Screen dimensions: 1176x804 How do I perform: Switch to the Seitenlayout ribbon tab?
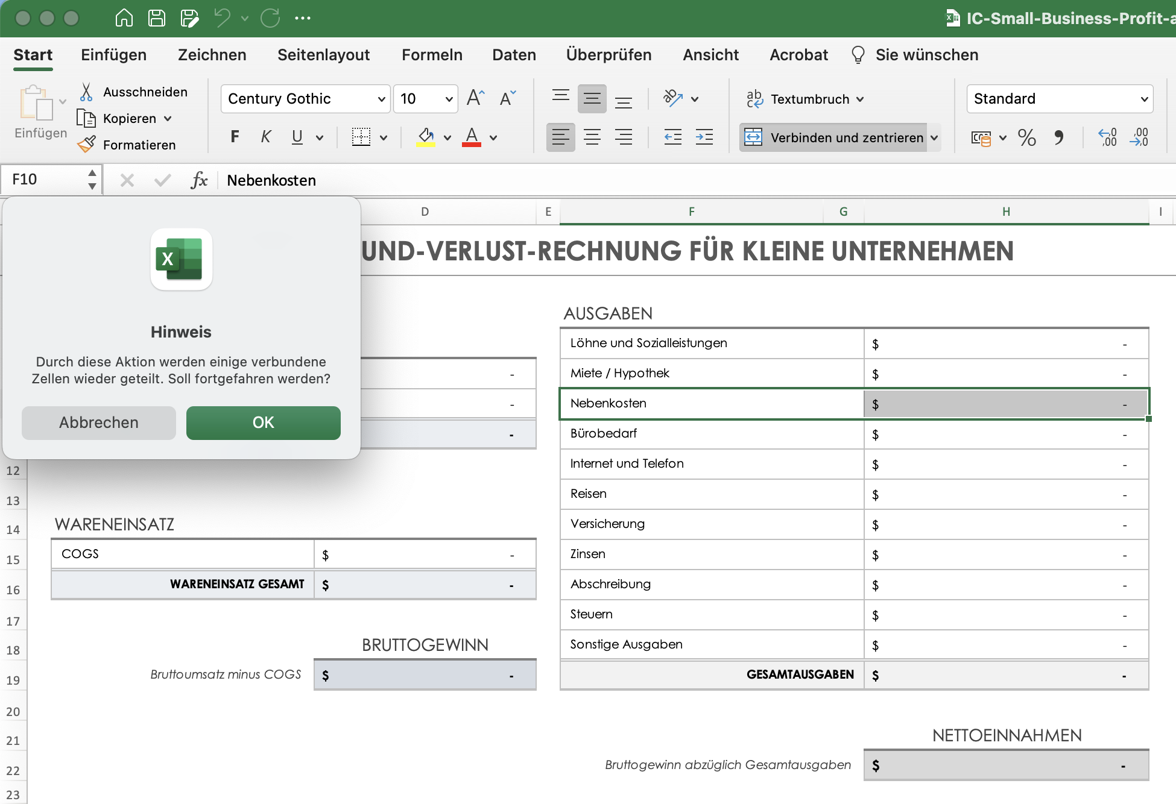click(x=323, y=55)
